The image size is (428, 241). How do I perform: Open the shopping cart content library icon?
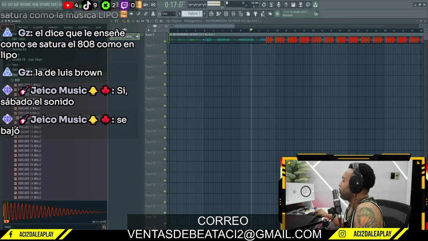click(x=277, y=14)
